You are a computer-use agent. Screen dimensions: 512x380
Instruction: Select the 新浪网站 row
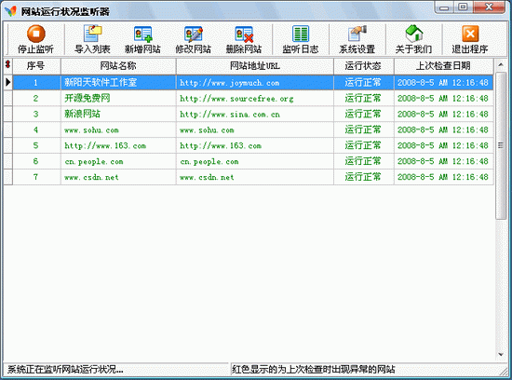tap(249, 114)
